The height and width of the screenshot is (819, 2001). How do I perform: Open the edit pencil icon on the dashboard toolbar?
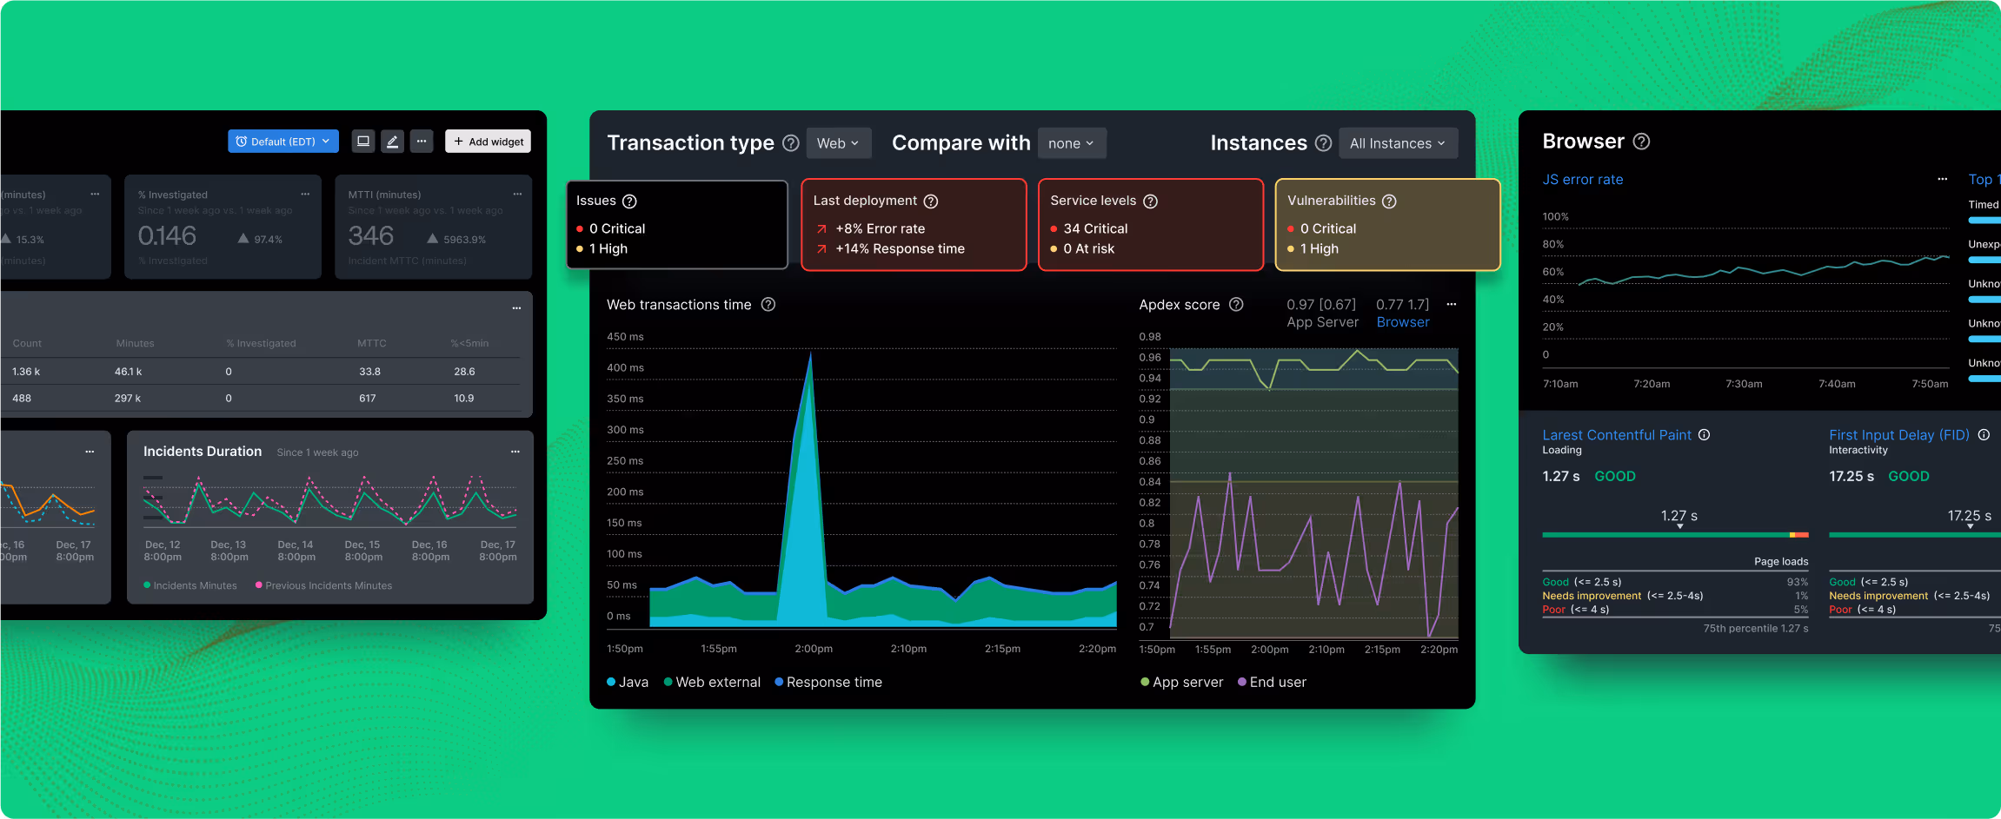(392, 141)
